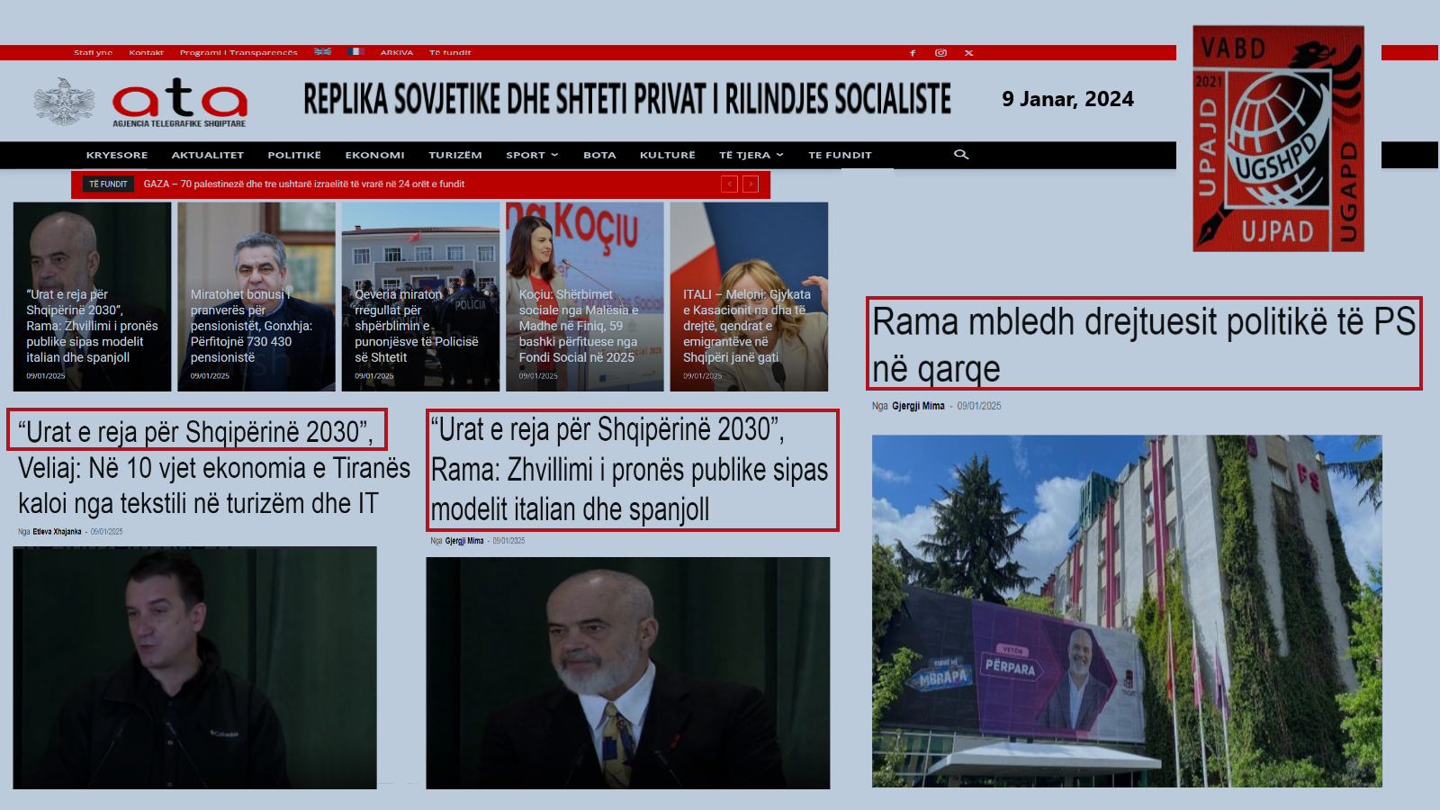The image size is (1440, 810).
Task: Open the EKONOMI menu item
Action: coord(374,156)
